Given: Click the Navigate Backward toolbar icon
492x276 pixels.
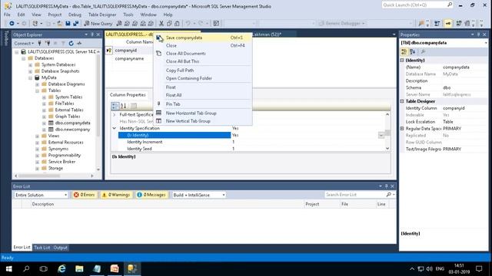Looking at the screenshot, I should tap(12, 24).
